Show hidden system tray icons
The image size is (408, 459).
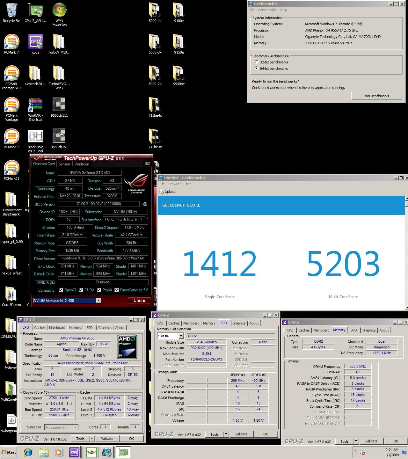(x=355, y=452)
